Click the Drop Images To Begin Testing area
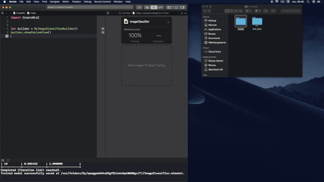The image size is (324, 182). (146, 65)
